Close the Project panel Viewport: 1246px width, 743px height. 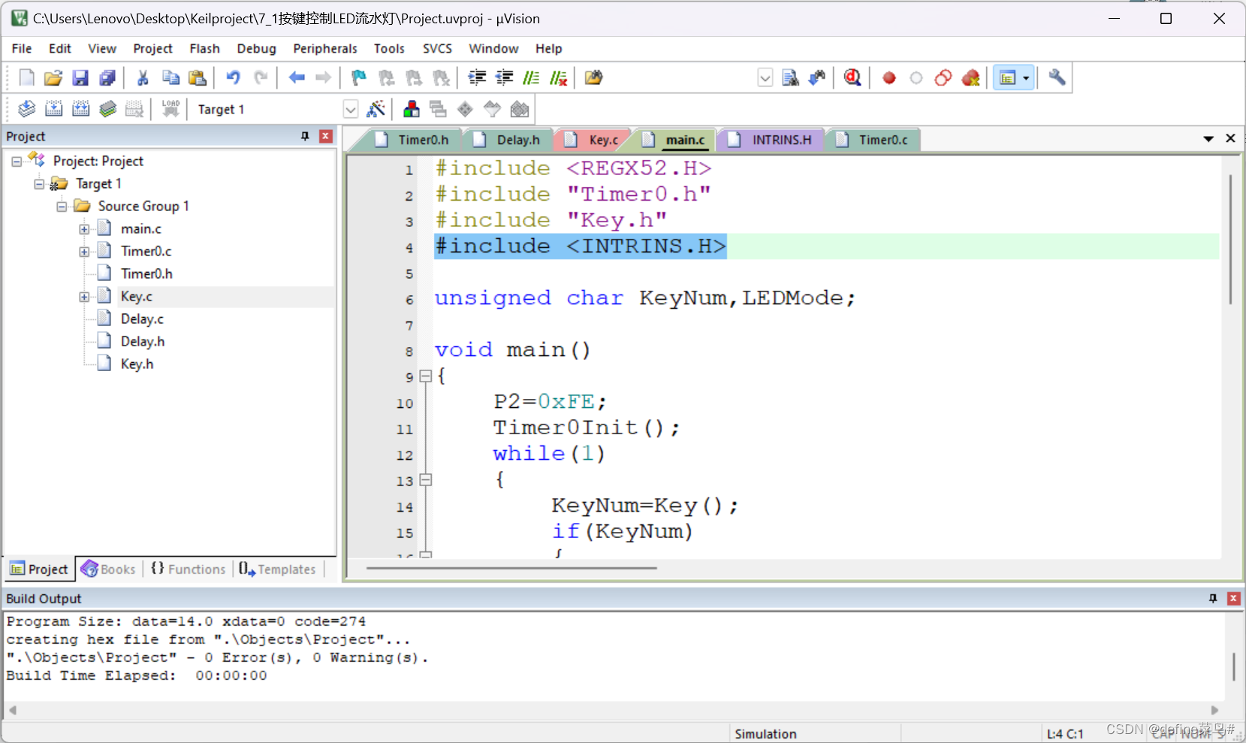(326, 136)
